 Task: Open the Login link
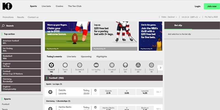tap(197, 6)
